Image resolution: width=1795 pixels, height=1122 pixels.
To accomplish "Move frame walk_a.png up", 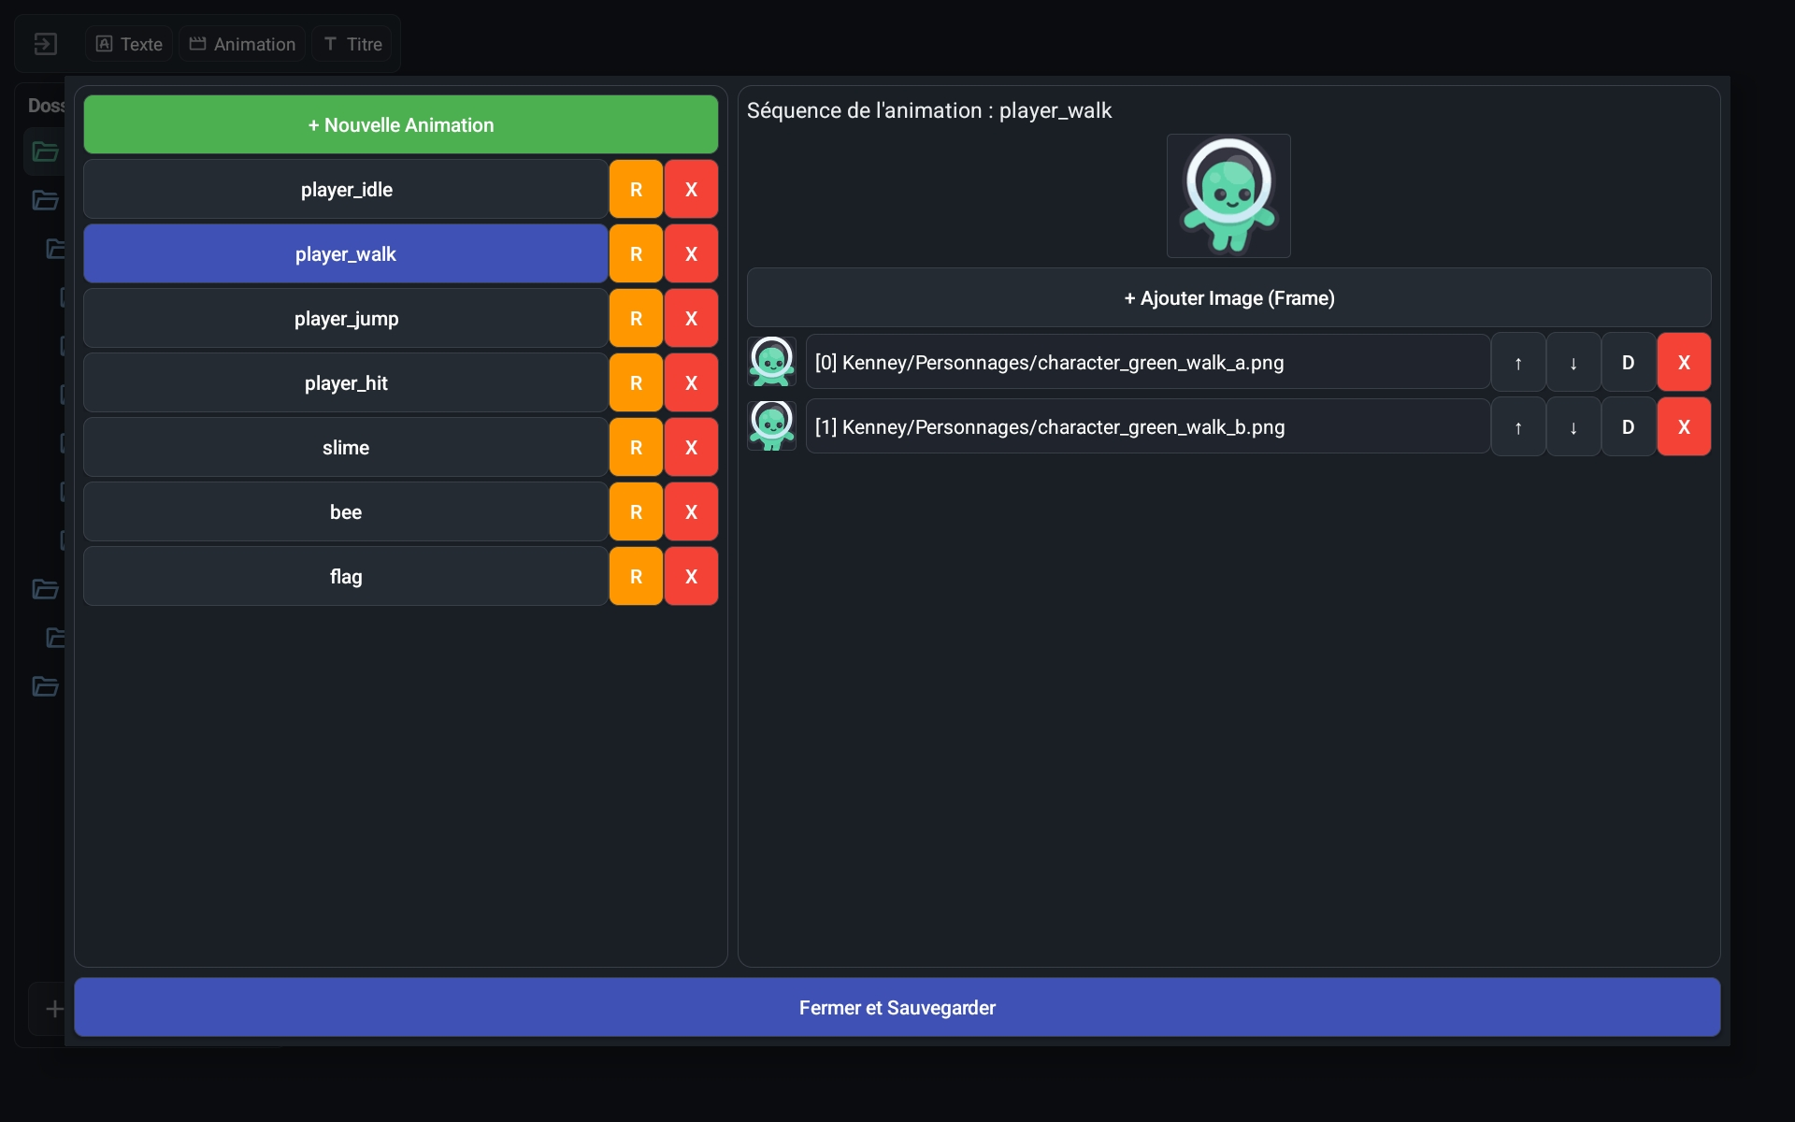I will [x=1518, y=362].
